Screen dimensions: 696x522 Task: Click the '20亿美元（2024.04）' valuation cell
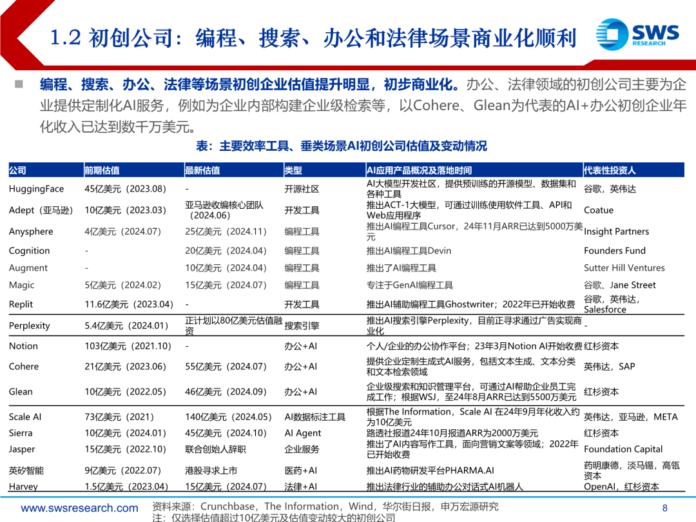tap(226, 251)
